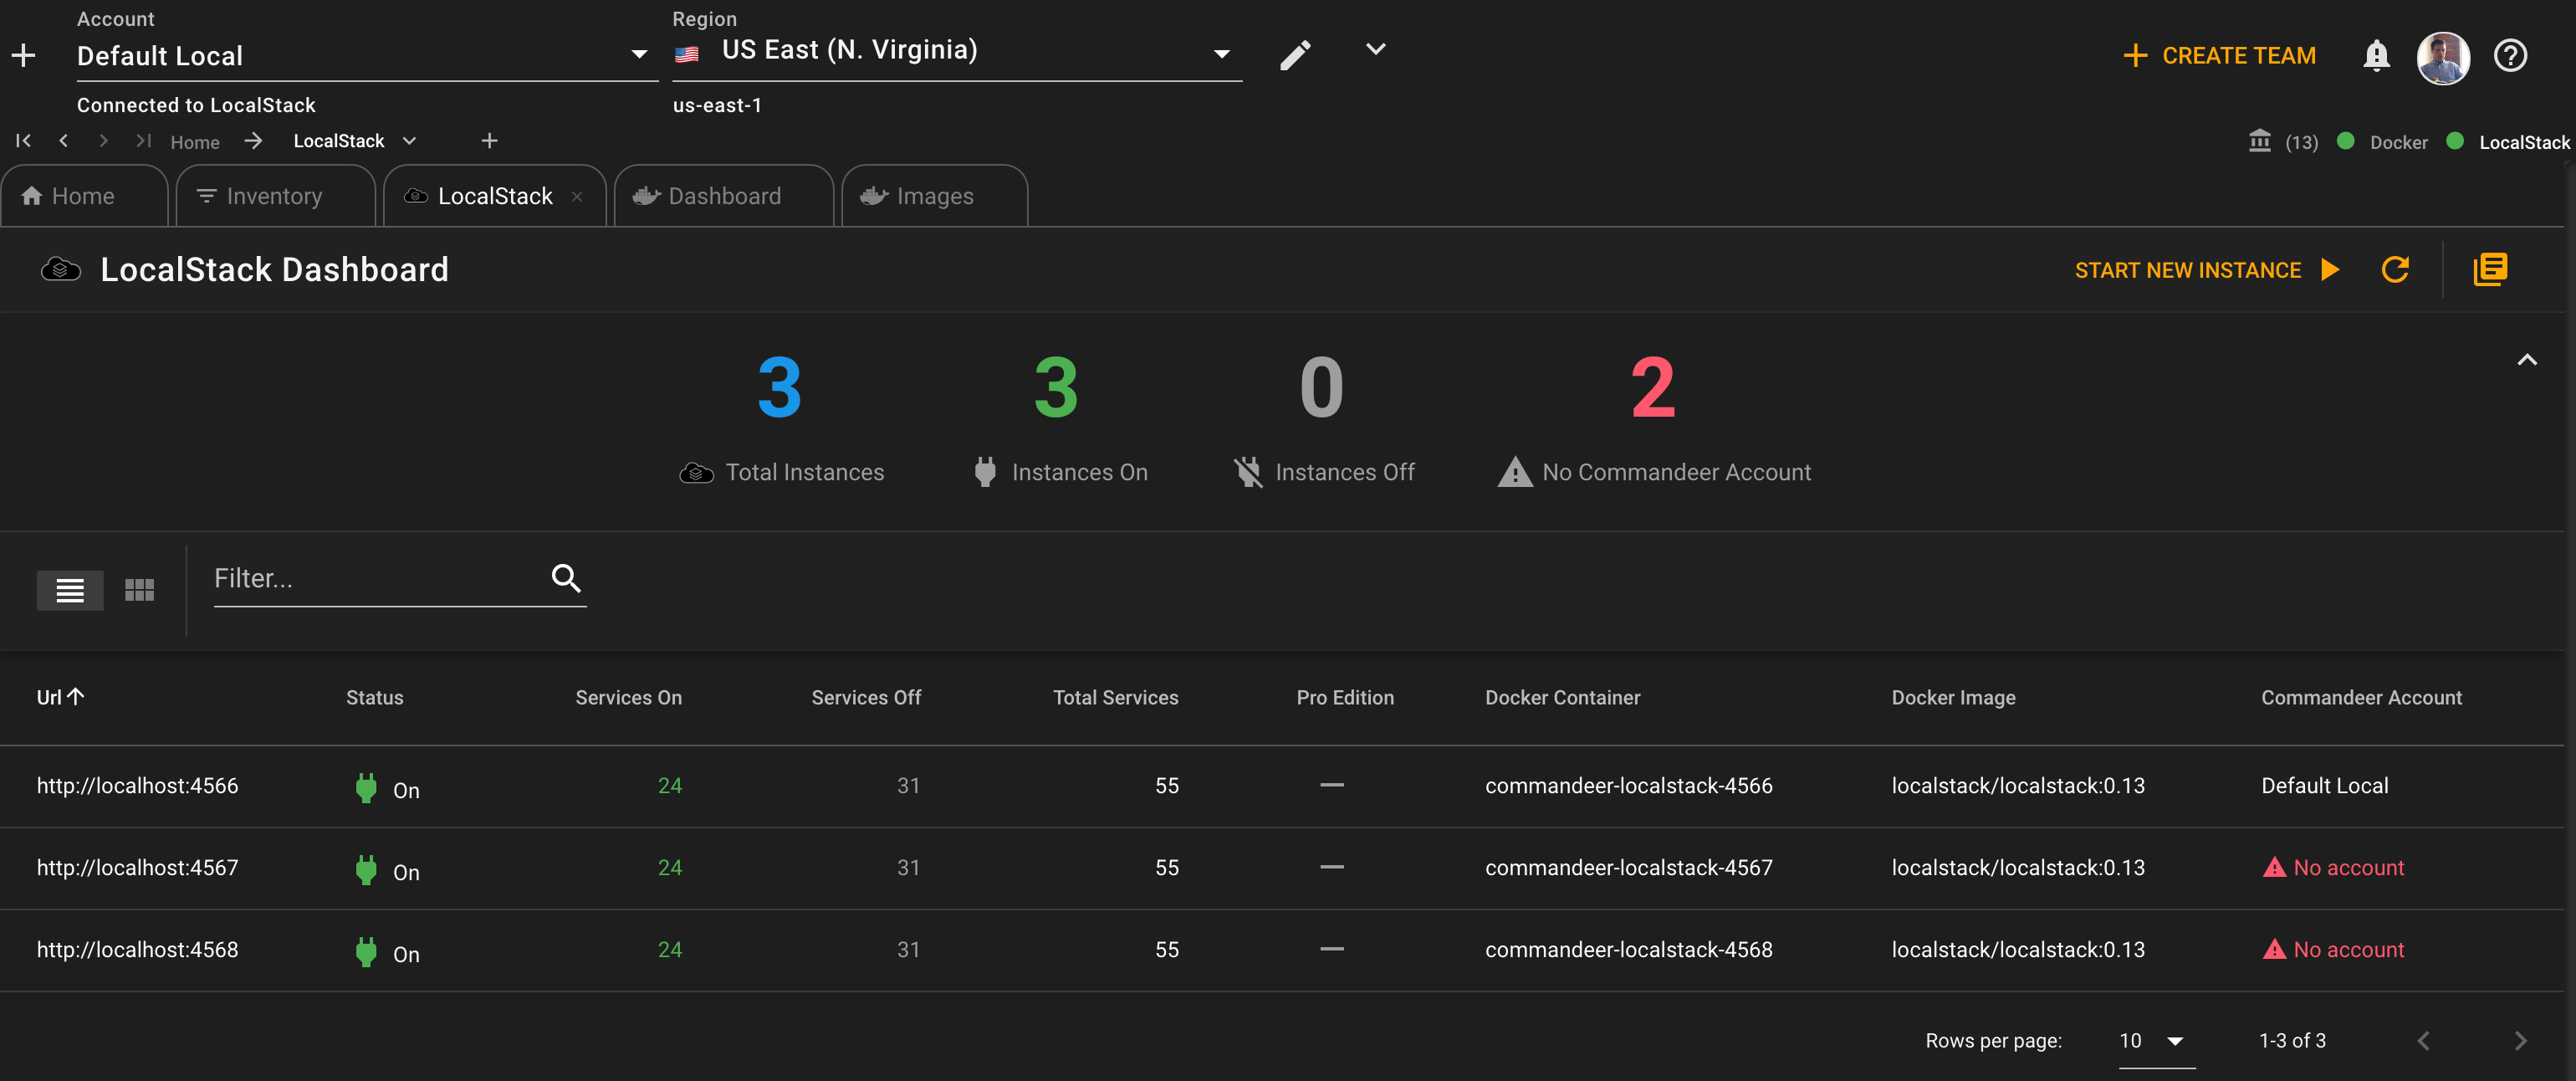Image resolution: width=2576 pixels, height=1081 pixels.
Task: Go to last history entry icon
Action: point(144,141)
